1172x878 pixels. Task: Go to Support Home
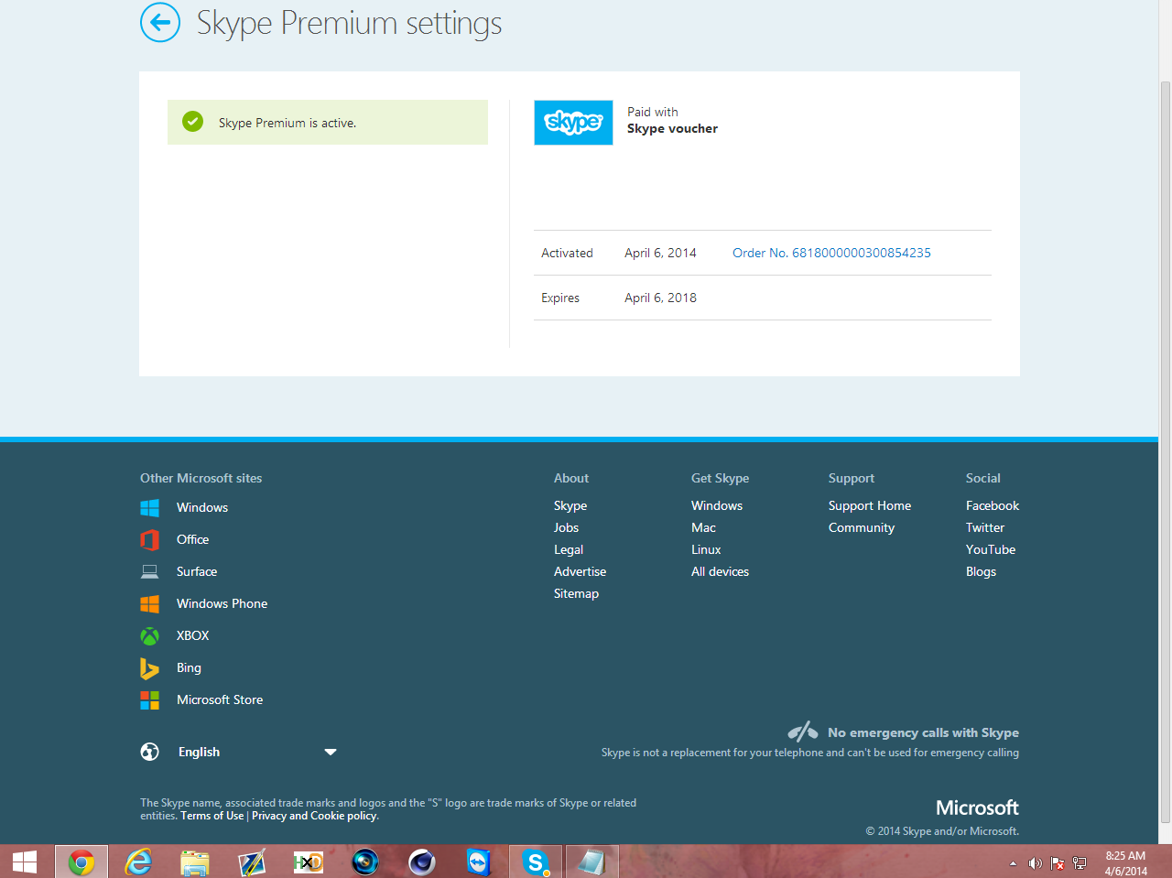pyautogui.click(x=870, y=505)
